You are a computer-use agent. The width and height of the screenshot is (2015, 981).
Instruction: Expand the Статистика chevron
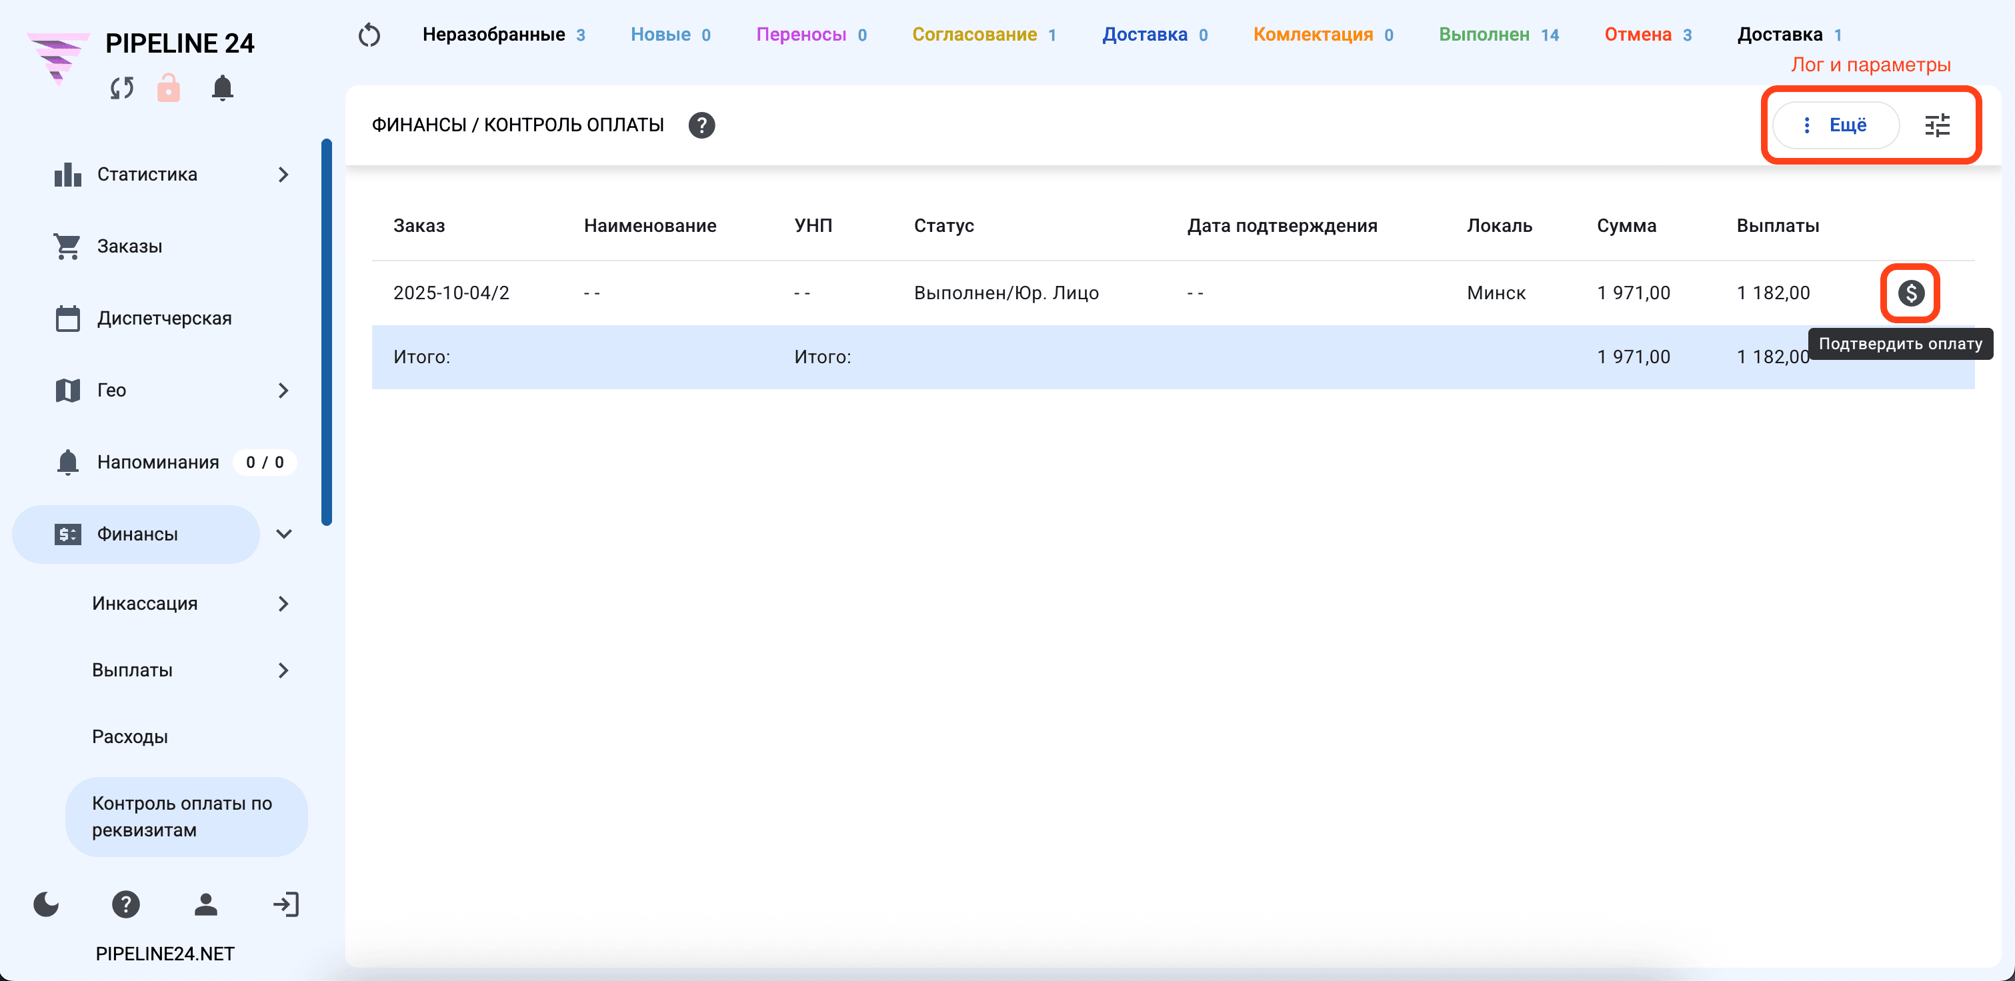(283, 175)
